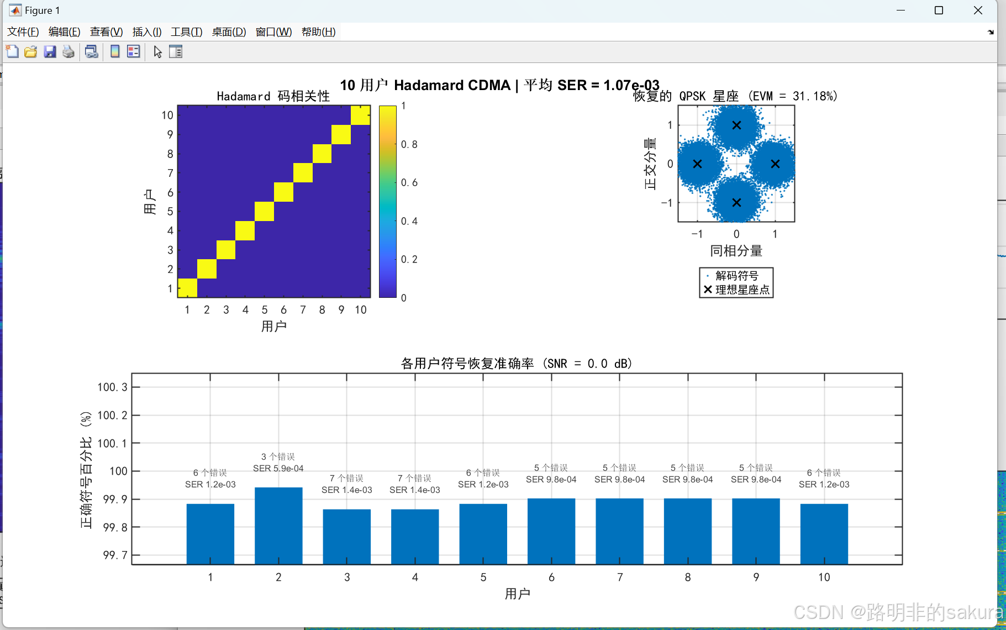Click the '3 个错误' annotation
The image size is (1006, 630).
278,456
